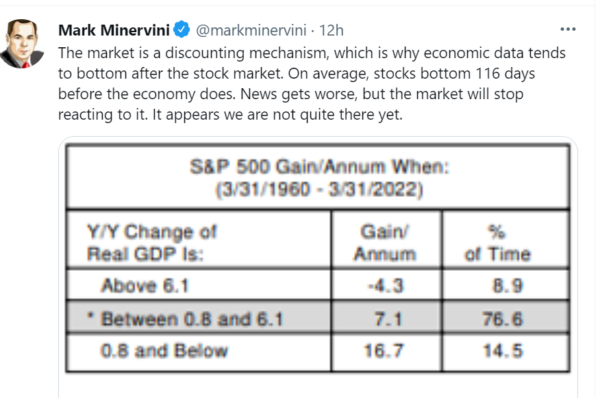Click the S&P 500 Gain/Annum table title
The height and width of the screenshot is (398, 600).
click(x=317, y=168)
